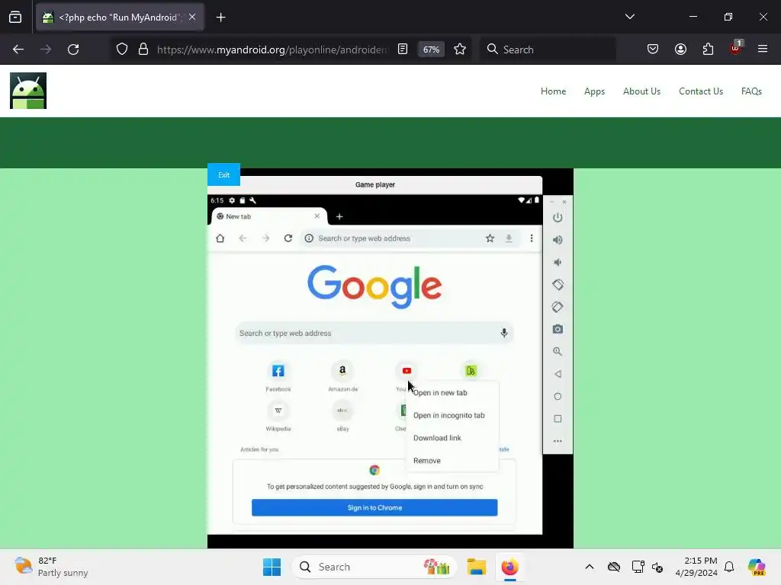
Task: Click taskbar weather widget
Action: tap(51, 567)
